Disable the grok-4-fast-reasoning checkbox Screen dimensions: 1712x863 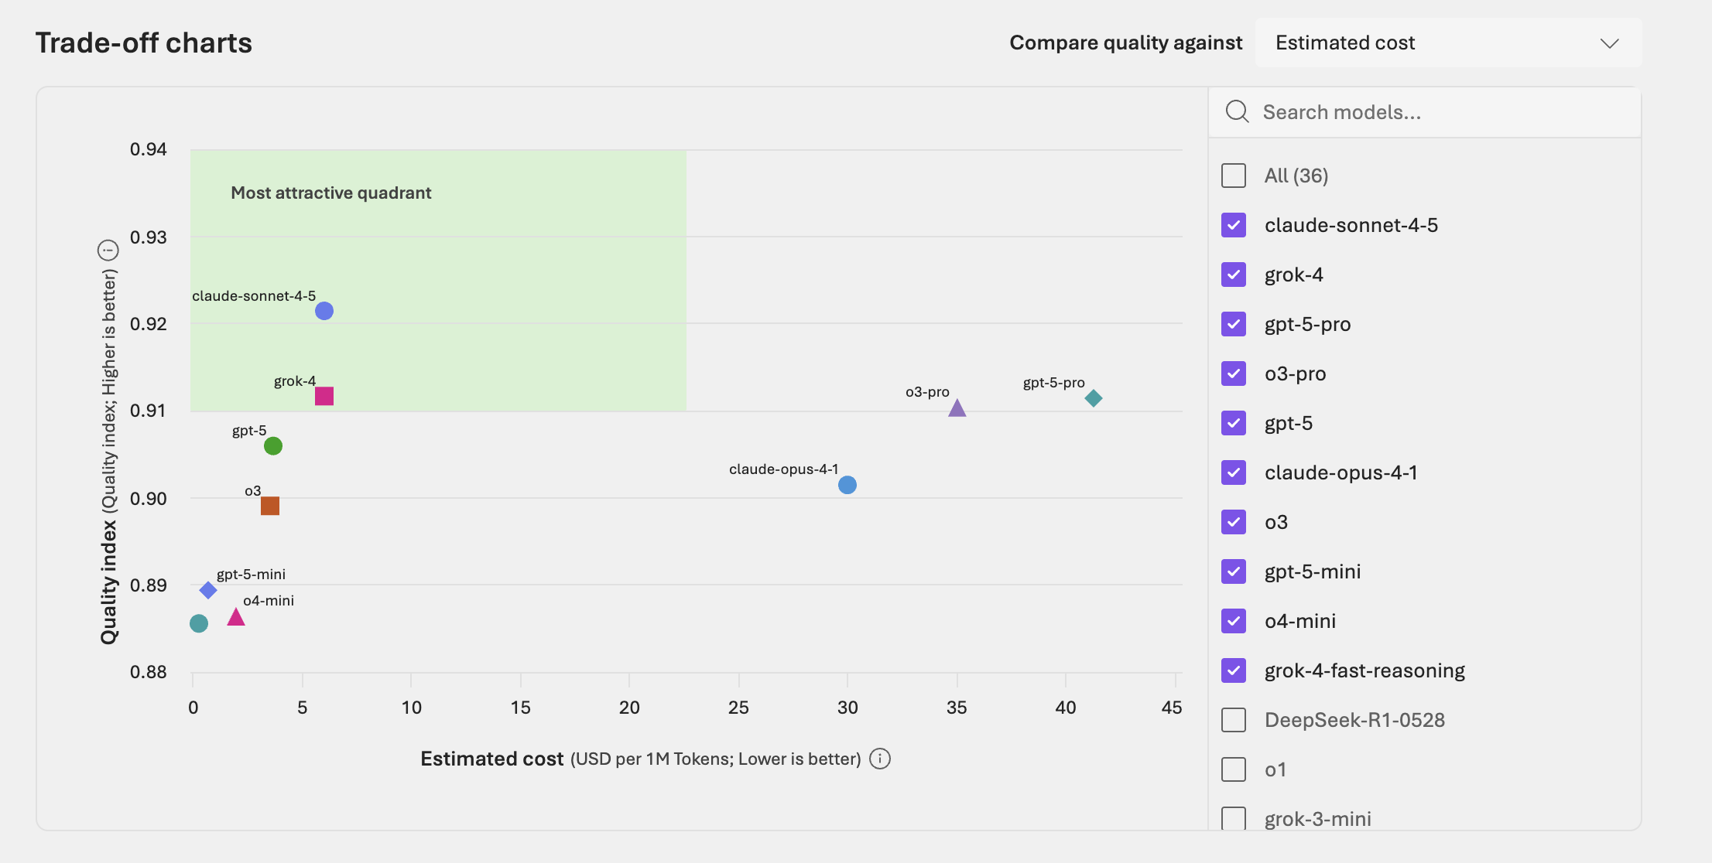(x=1234, y=670)
